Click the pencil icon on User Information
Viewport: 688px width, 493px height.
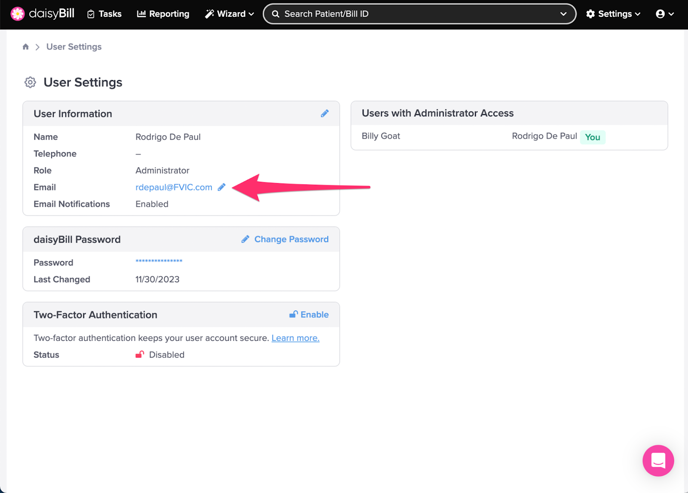click(325, 113)
